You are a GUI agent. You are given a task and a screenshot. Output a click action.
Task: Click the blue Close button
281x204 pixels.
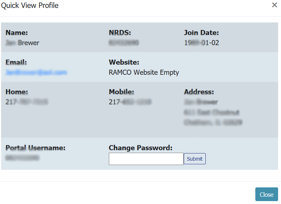[266, 194]
